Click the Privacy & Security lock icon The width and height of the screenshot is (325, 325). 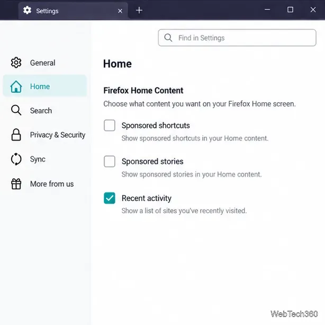pos(16,135)
